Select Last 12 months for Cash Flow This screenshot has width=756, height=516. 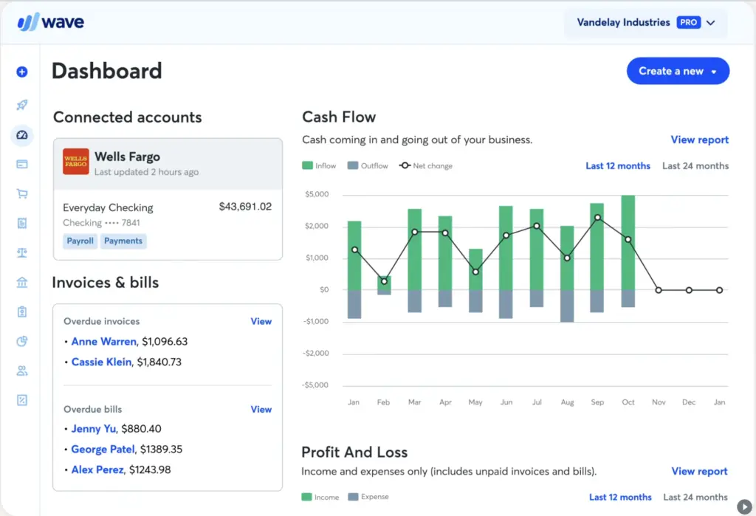(x=618, y=166)
